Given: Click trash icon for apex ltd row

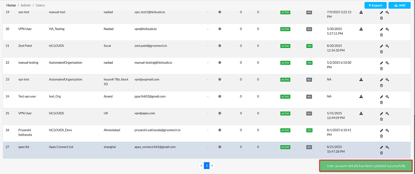Looking at the screenshot, I should pos(382,153).
